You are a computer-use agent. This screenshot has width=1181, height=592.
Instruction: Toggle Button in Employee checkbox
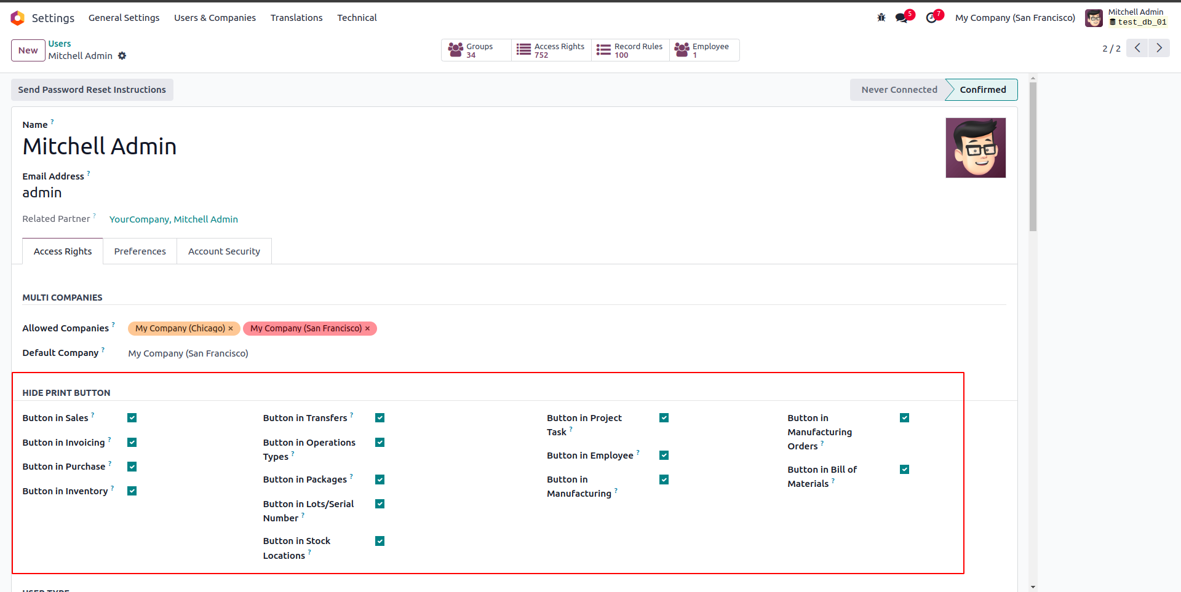point(664,456)
